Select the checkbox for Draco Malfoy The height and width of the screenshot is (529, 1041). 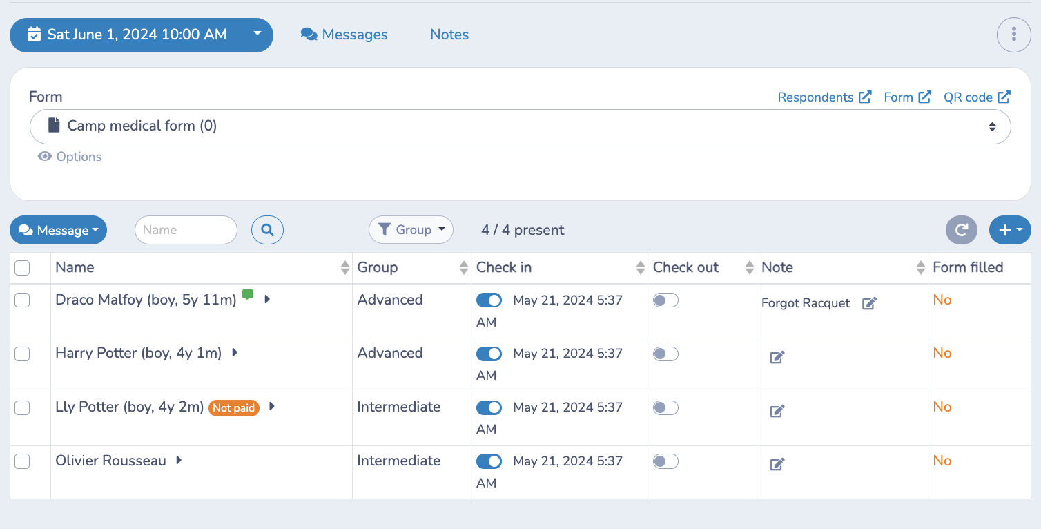[22, 300]
